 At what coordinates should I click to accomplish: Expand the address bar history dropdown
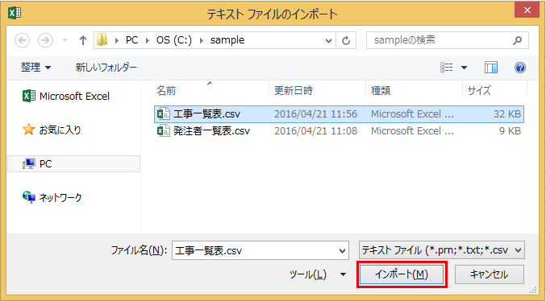[x=328, y=41]
